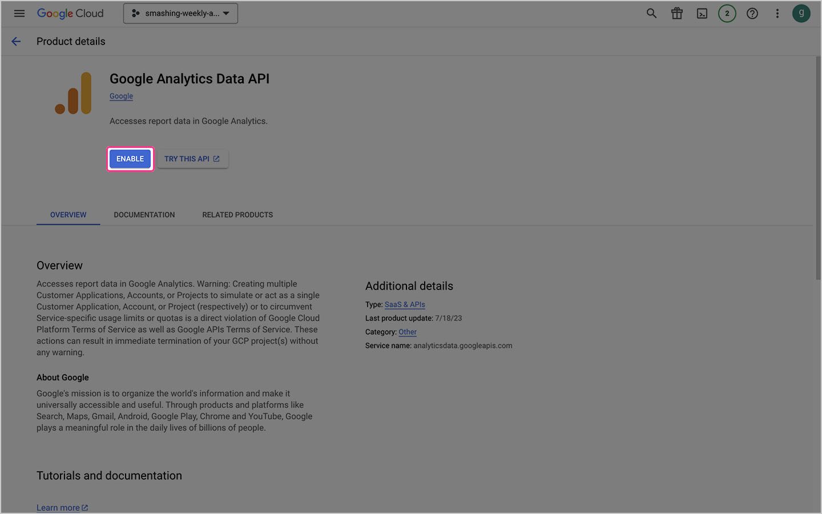Open the SaaS & APIs type link
822x514 pixels.
click(x=405, y=304)
